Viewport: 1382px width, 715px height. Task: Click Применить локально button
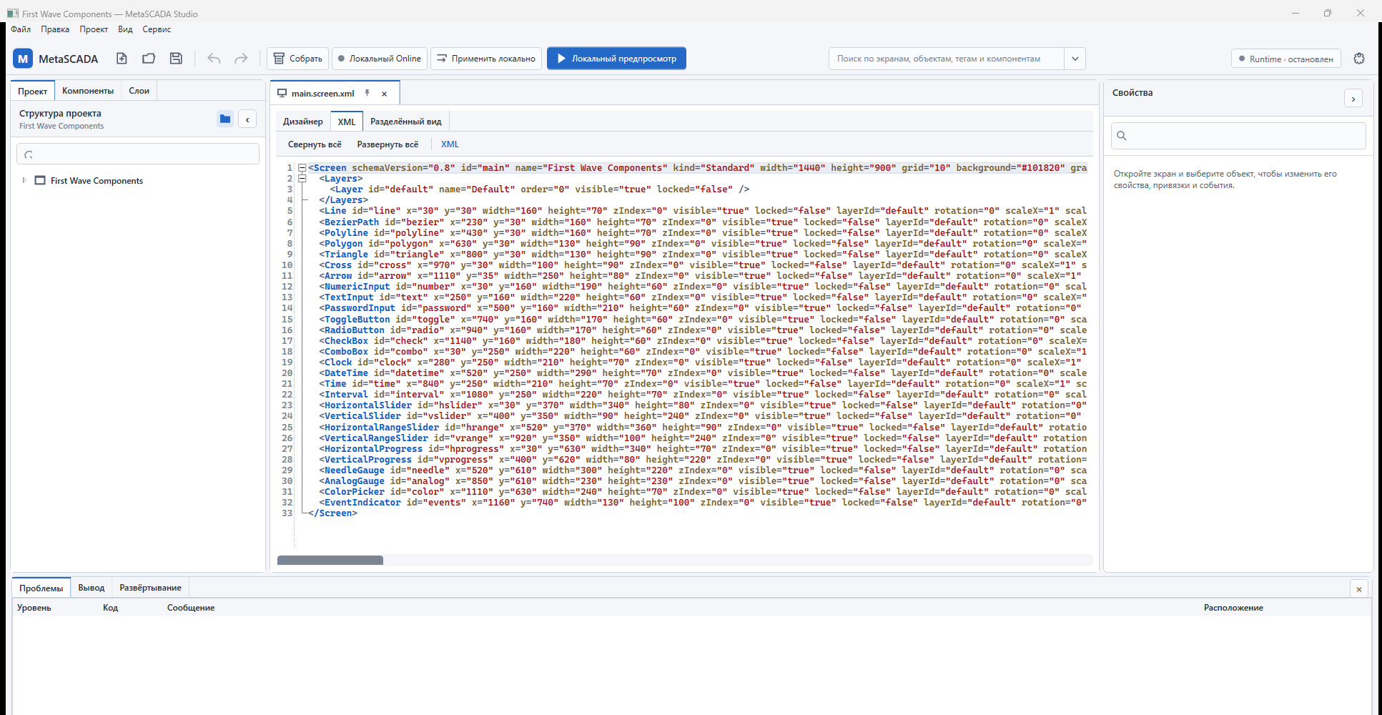pyautogui.click(x=486, y=59)
